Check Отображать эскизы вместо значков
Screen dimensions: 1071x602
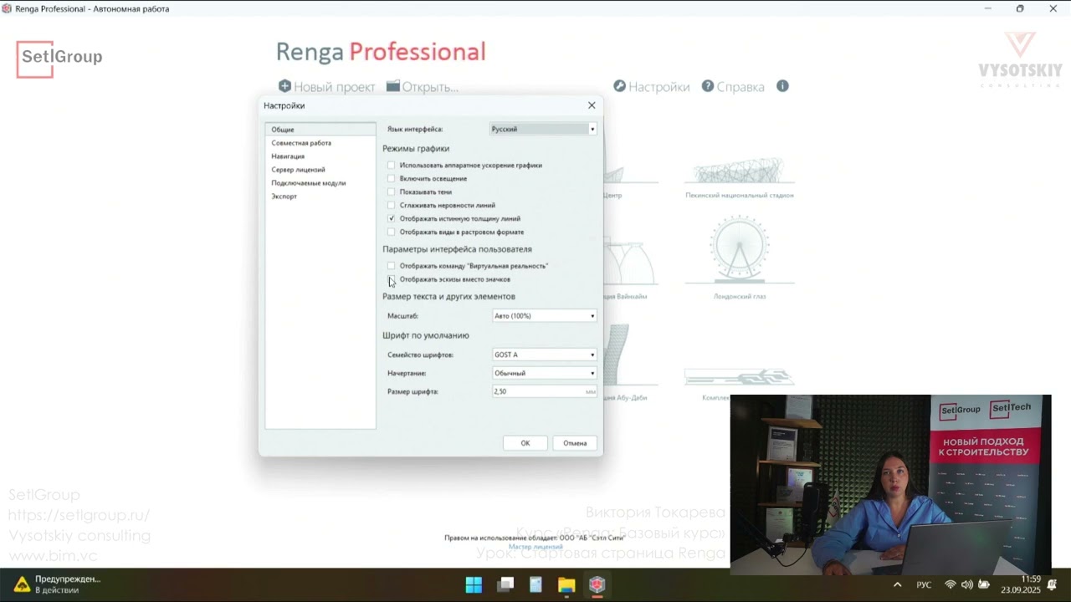pos(391,279)
